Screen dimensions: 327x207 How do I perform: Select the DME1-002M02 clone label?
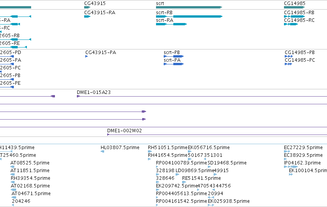coord(124,131)
